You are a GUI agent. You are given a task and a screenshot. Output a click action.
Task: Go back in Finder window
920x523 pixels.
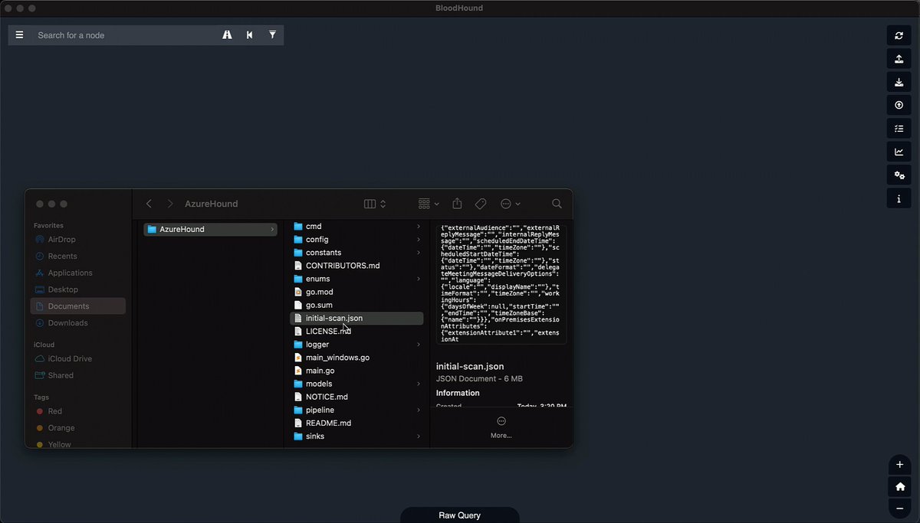149,204
